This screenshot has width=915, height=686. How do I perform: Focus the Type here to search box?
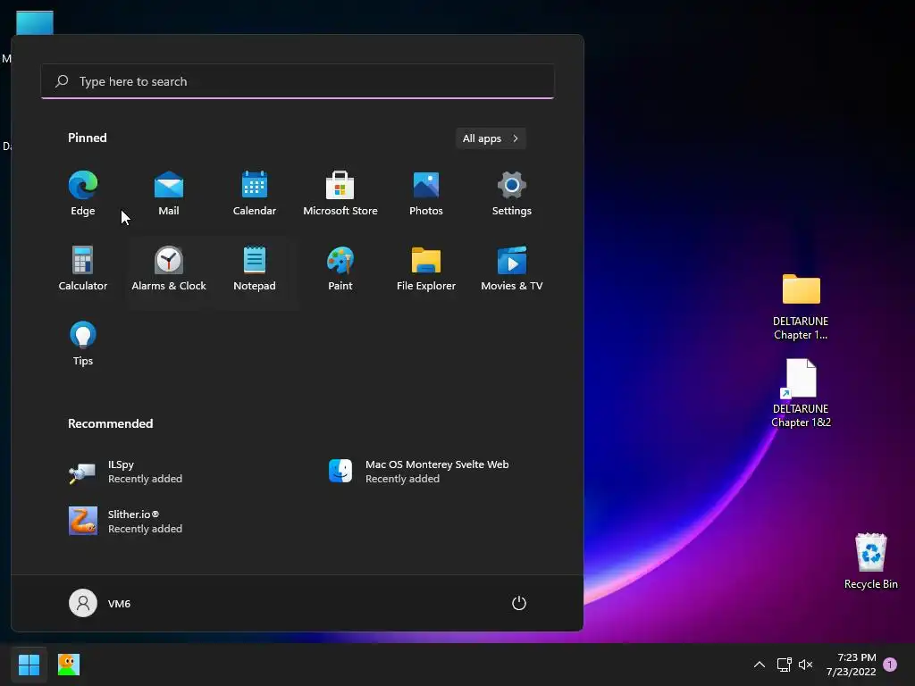click(298, 81)
